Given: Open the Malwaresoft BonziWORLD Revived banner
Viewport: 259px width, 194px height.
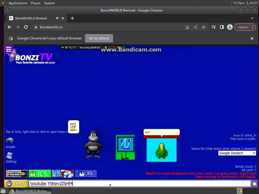Looking at the screenshot, I should pyautogui.click(x=17, y=174).
